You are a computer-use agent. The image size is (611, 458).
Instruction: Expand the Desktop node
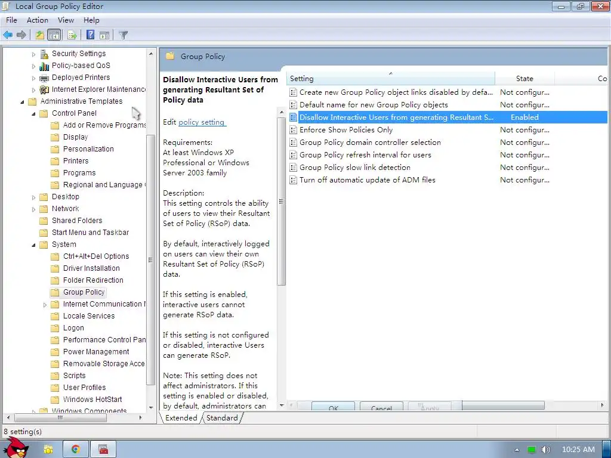pos(33,197)
